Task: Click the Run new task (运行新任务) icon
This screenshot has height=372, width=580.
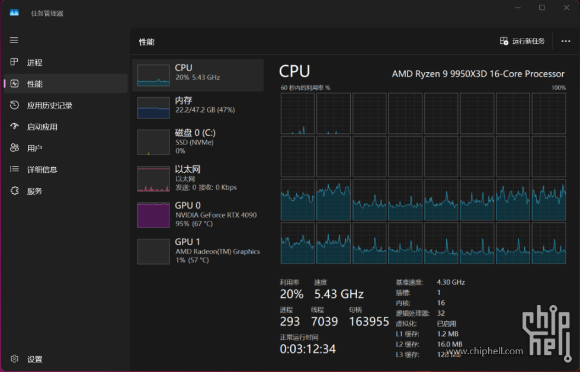Action: click(504, 41)
